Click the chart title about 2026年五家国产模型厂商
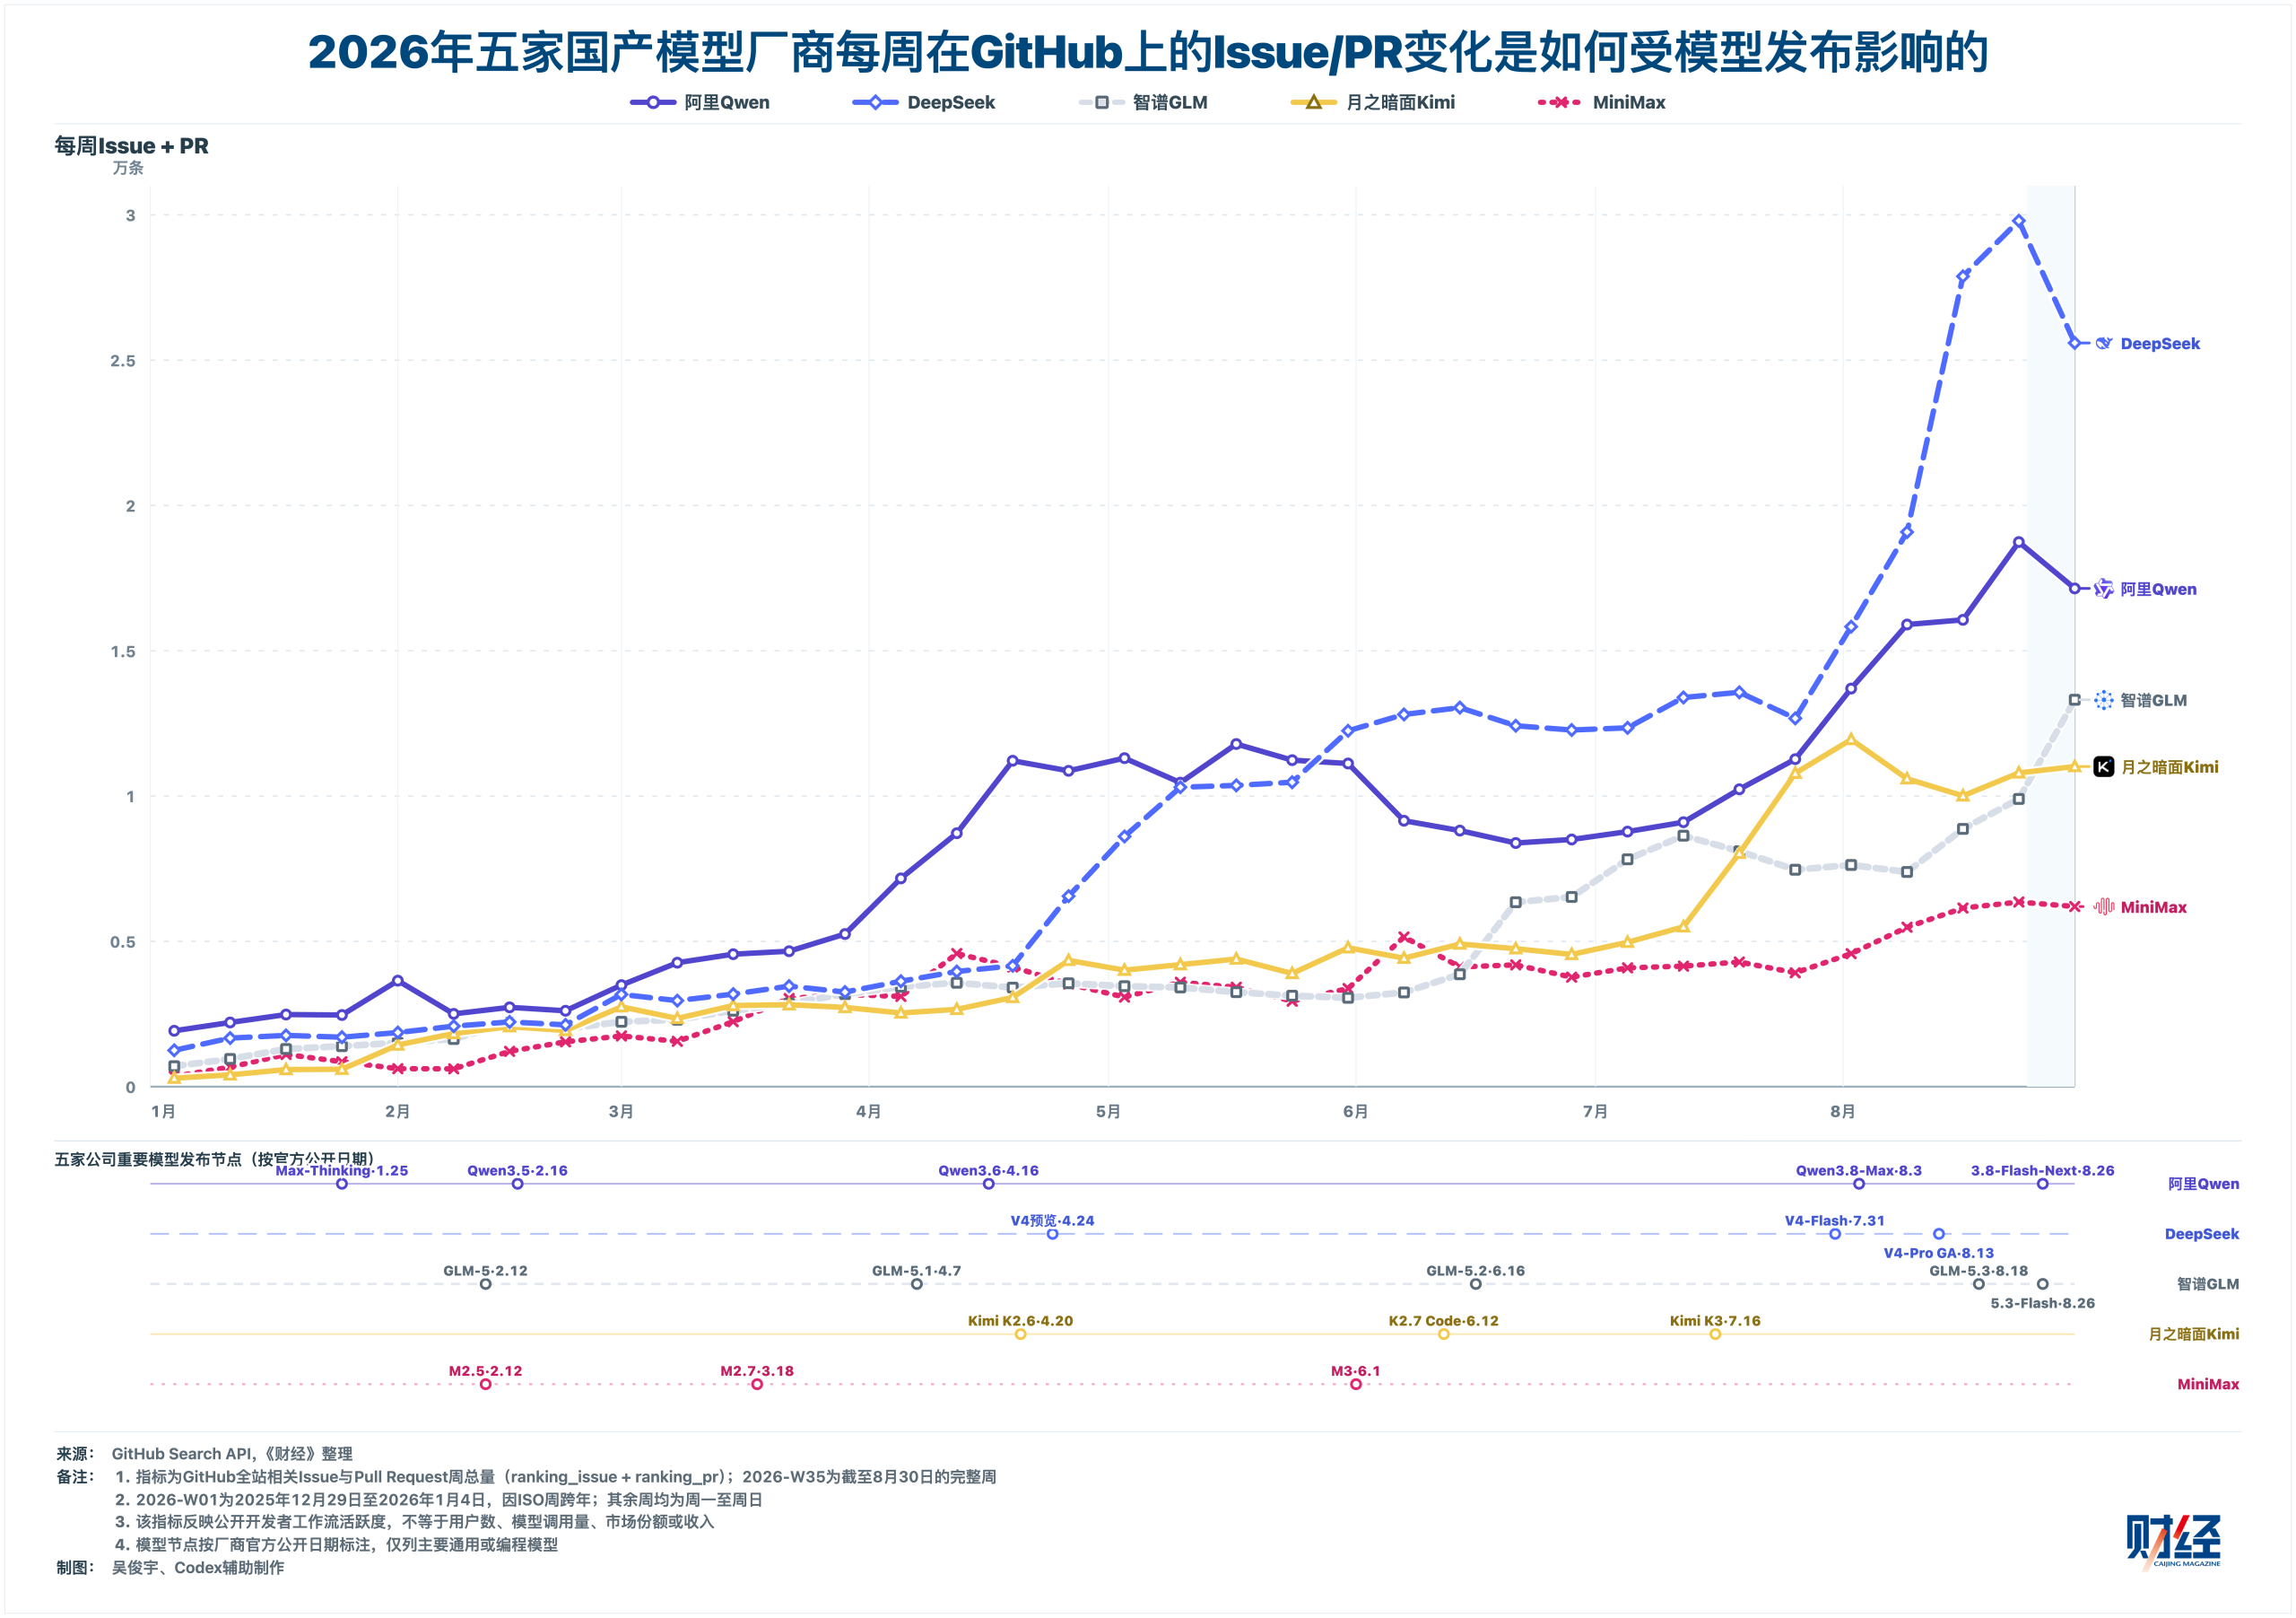 pyautogui.click(x=1148, y=52)
